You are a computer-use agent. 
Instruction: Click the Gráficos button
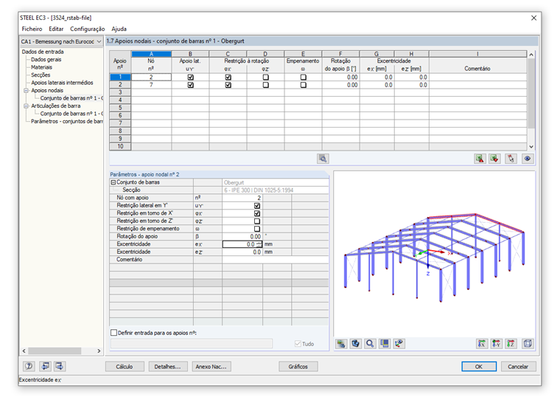click(x=298, y=366)
